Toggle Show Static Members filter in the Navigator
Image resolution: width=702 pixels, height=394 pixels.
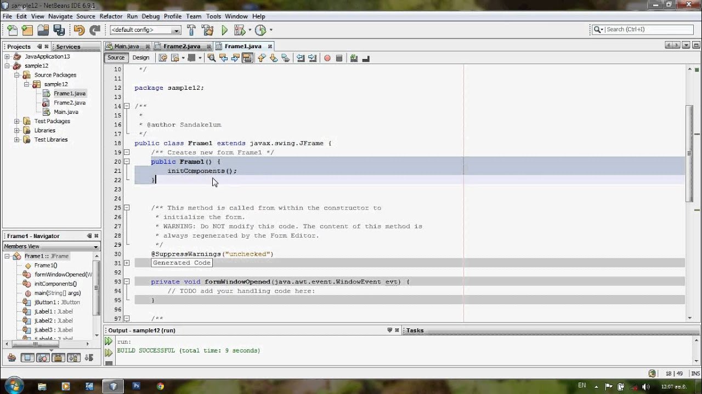coord(43,358)
